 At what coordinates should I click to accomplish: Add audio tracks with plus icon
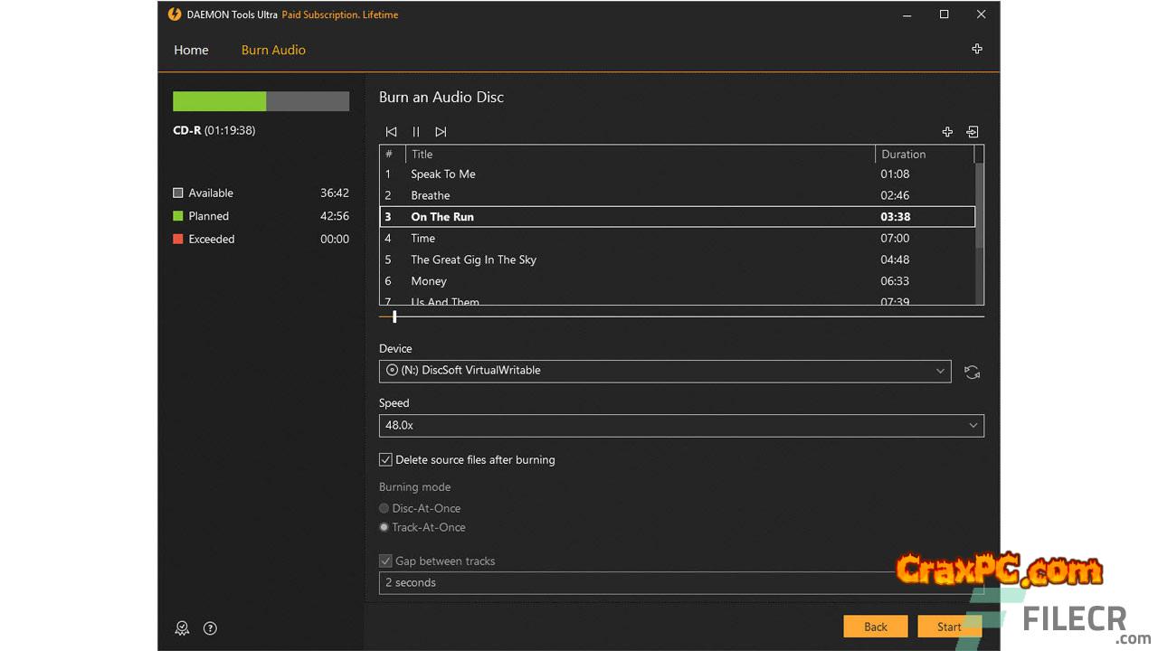point(947,132)
